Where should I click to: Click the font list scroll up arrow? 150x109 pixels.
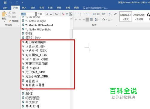pyautogui.click(x=71, y=18)
